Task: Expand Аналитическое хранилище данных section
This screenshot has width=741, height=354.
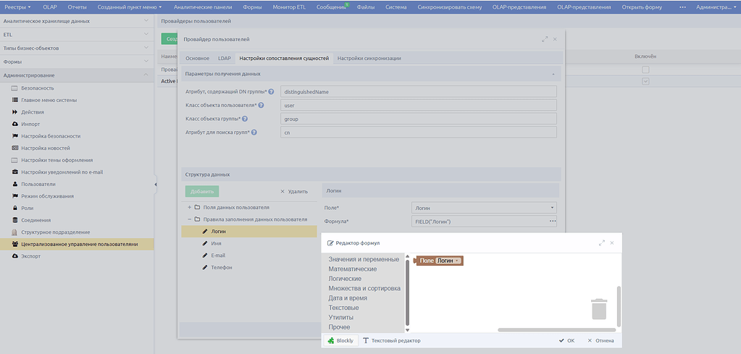Action: 77,21
